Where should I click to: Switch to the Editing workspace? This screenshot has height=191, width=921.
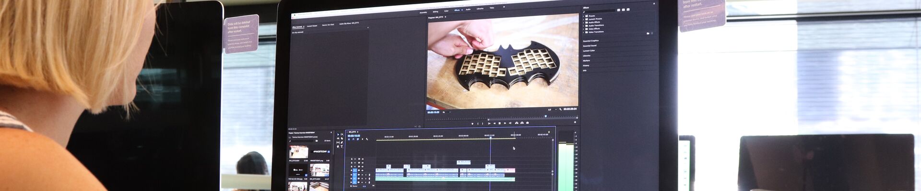[436, 11]
